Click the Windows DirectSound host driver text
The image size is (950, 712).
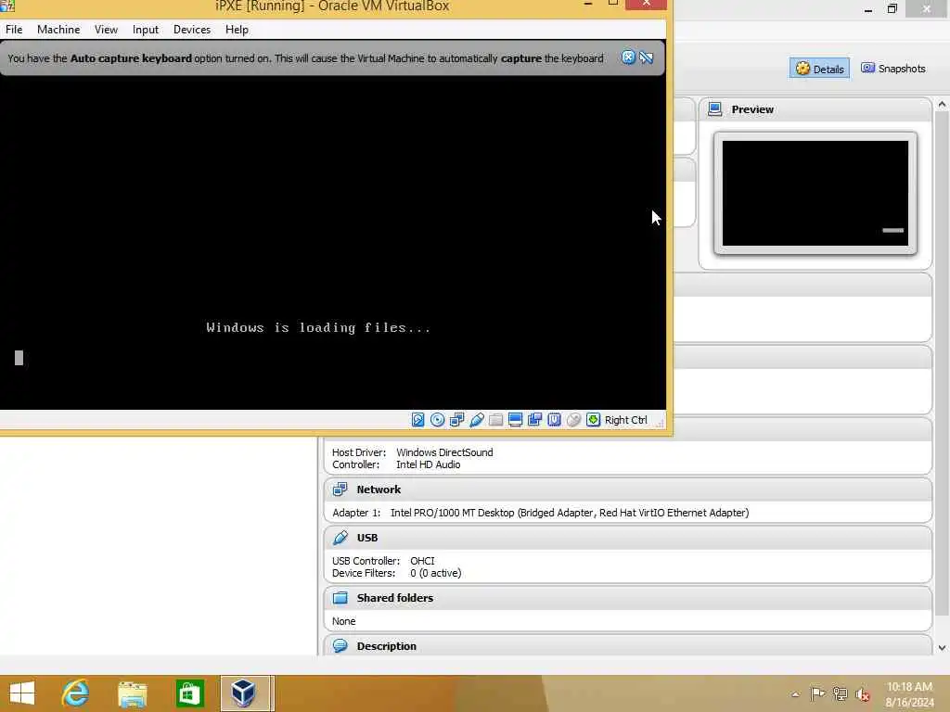pos(444,452)
